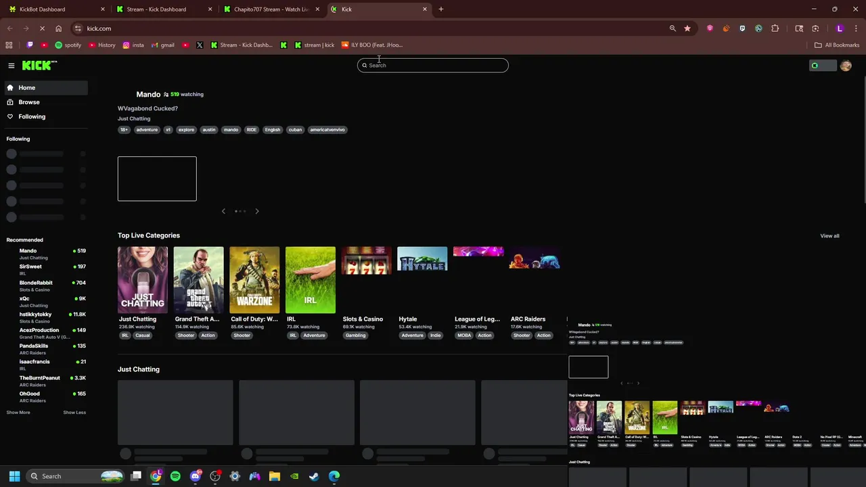Open recommended channel SirSweet

point(46,269)
